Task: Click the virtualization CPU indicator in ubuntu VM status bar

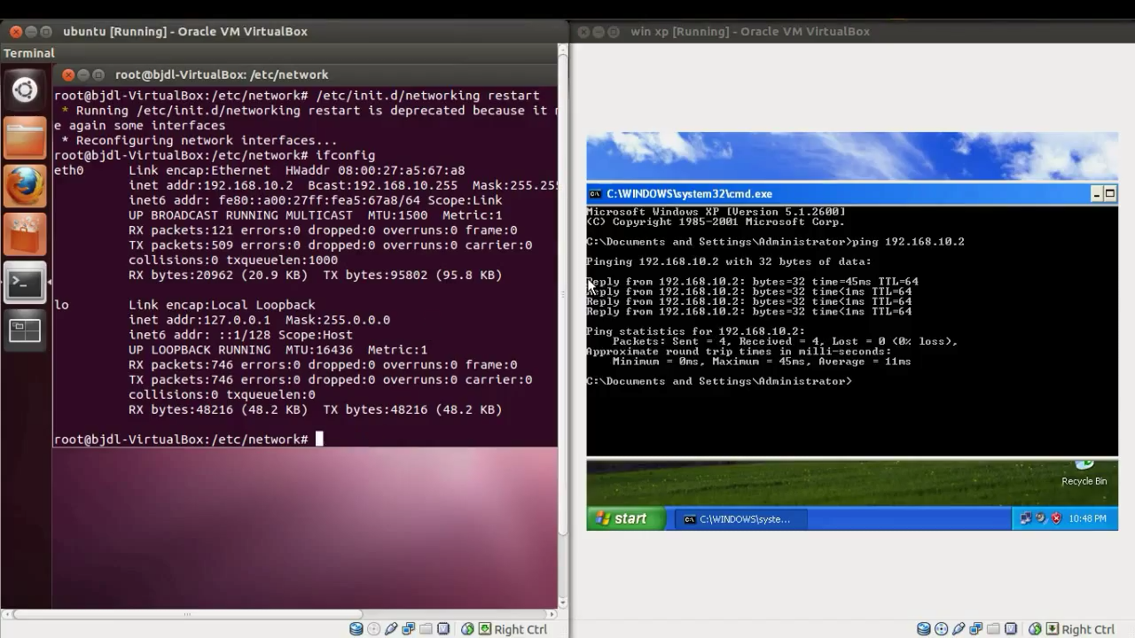Action: click(x=443, y=629)
